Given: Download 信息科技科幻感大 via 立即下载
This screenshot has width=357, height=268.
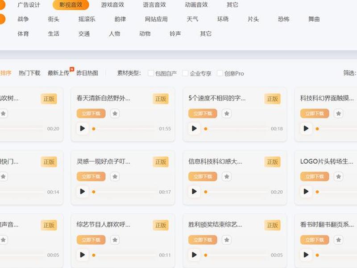Looking at the screenshot, I should [203, 176].
